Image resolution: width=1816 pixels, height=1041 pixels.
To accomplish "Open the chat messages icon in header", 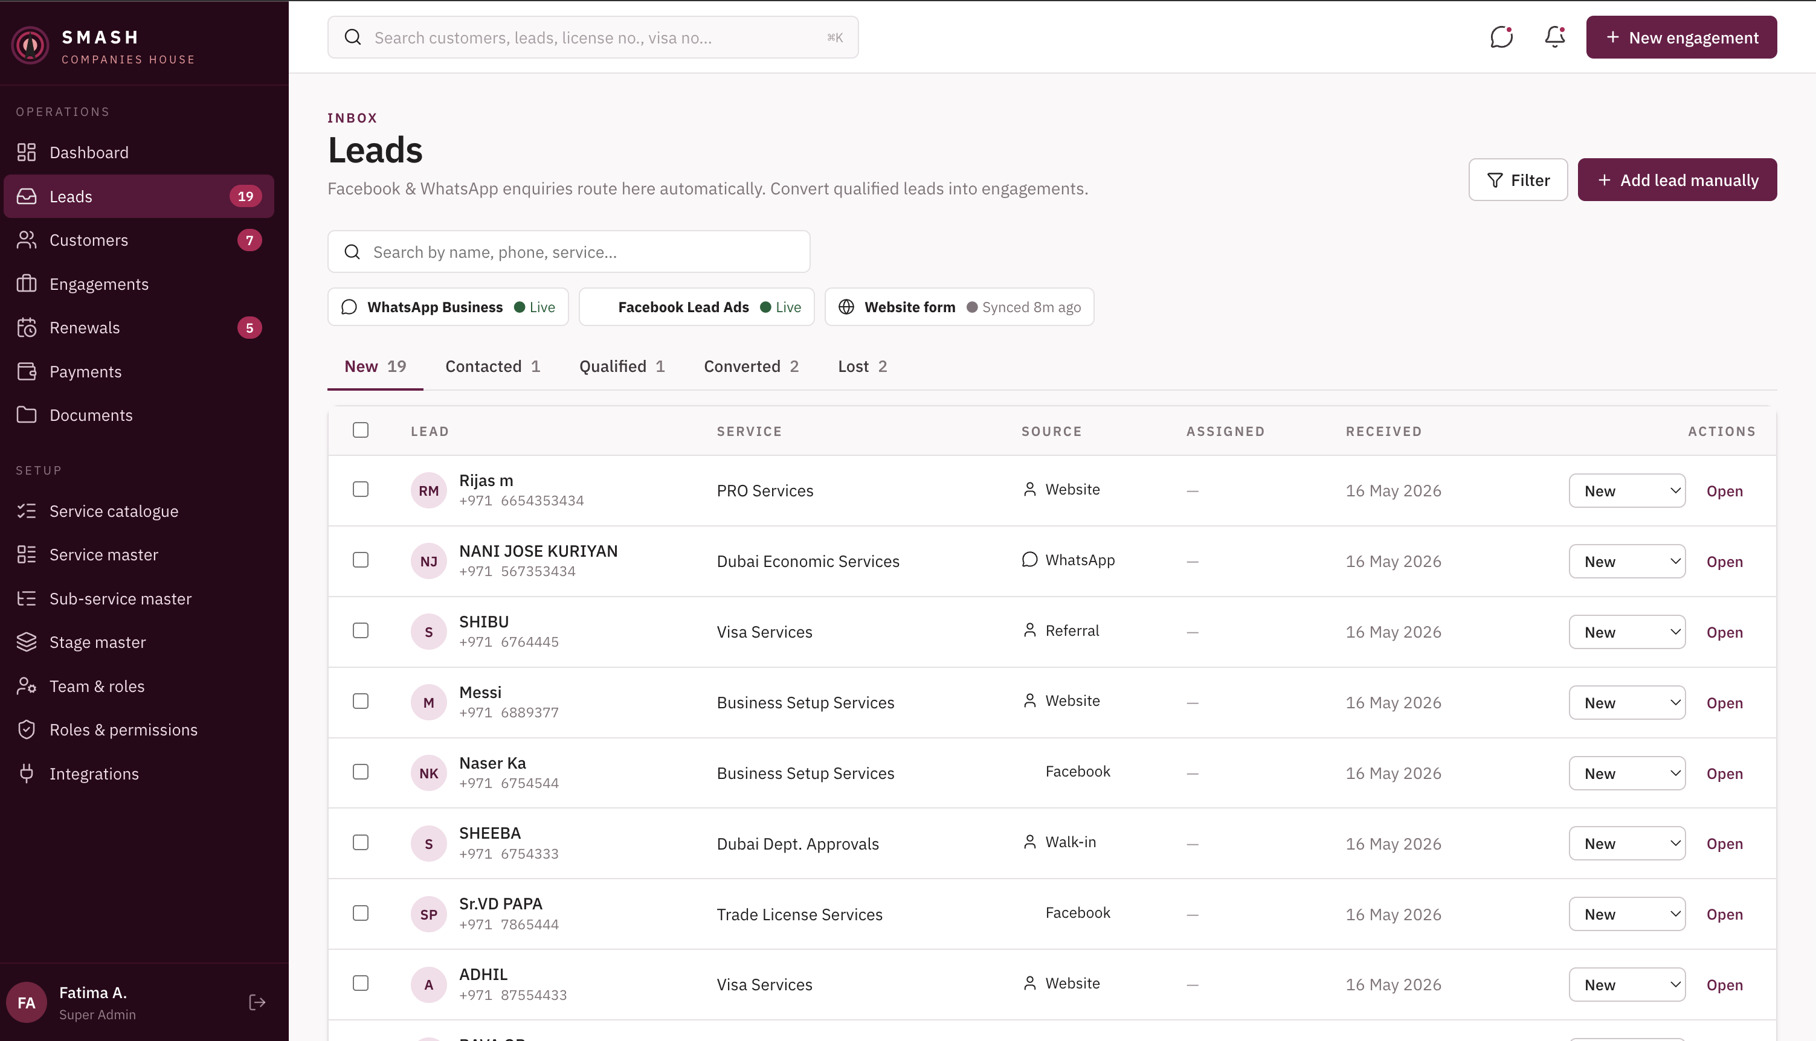I will [x=1501, y=37].
